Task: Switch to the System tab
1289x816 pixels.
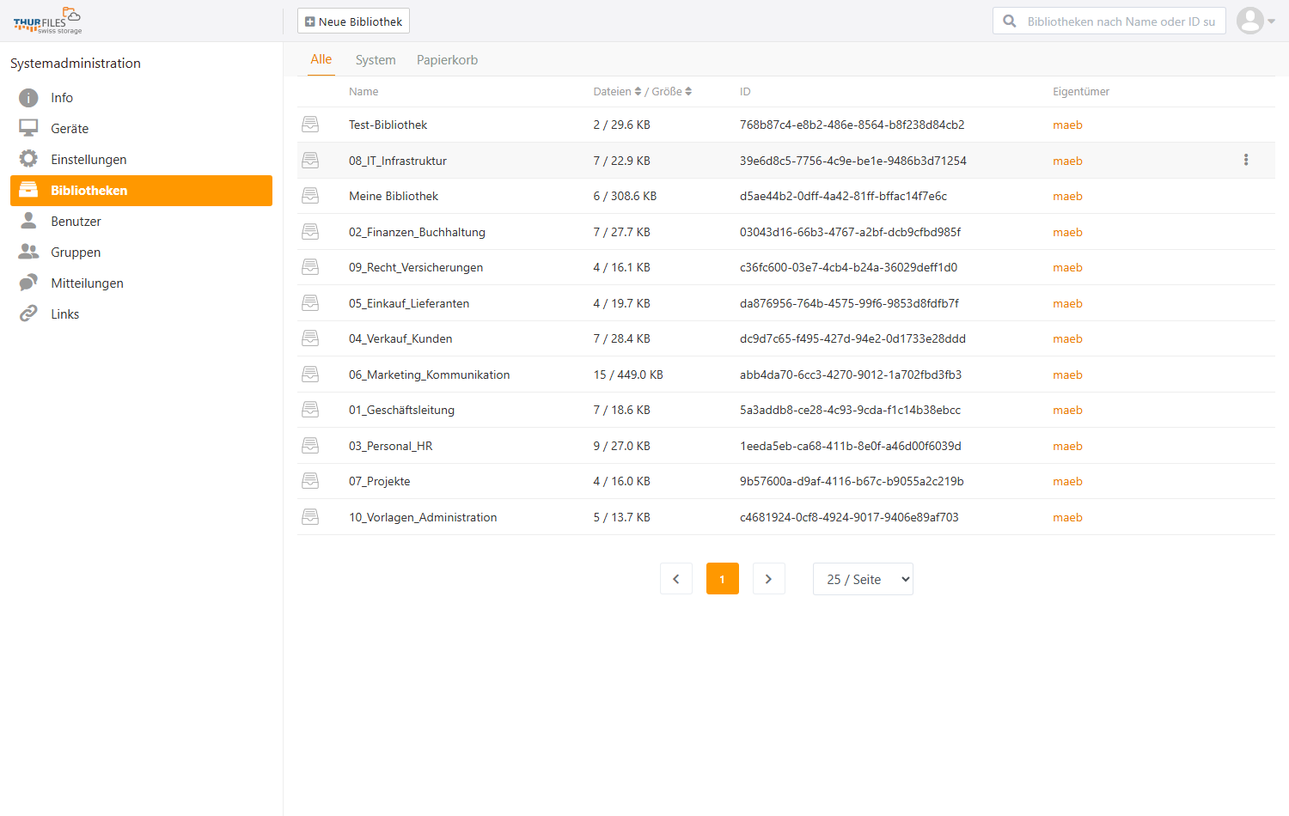Action: [x=376, y=60]
